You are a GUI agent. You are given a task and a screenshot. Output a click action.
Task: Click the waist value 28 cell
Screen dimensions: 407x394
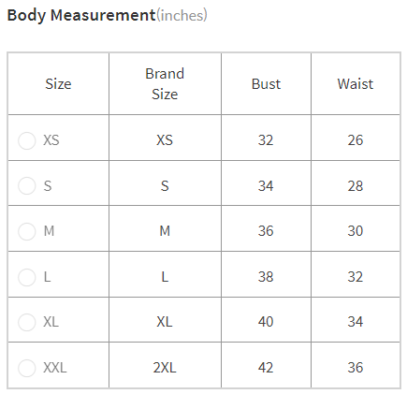pyautogui.click(x=356, y=183)
